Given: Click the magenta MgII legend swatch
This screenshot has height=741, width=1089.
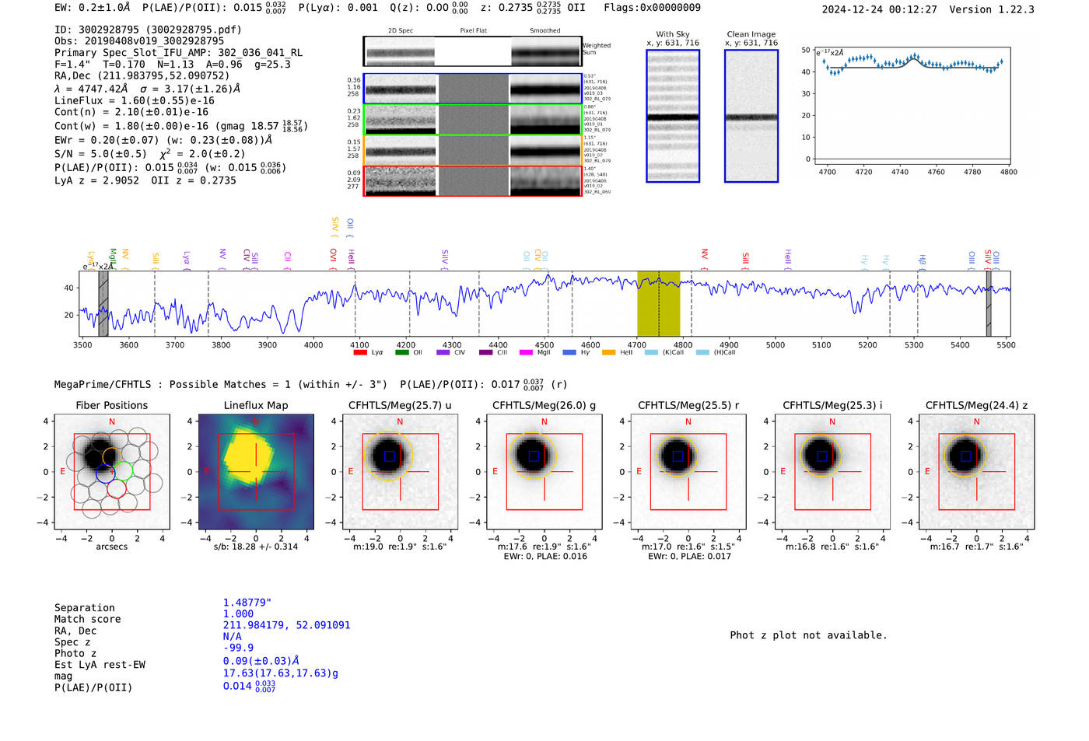Looking at the screenshot, I should [x=527, y=352].
